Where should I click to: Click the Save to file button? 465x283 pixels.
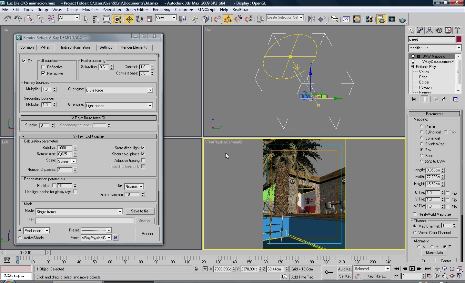tap(140, 211)
